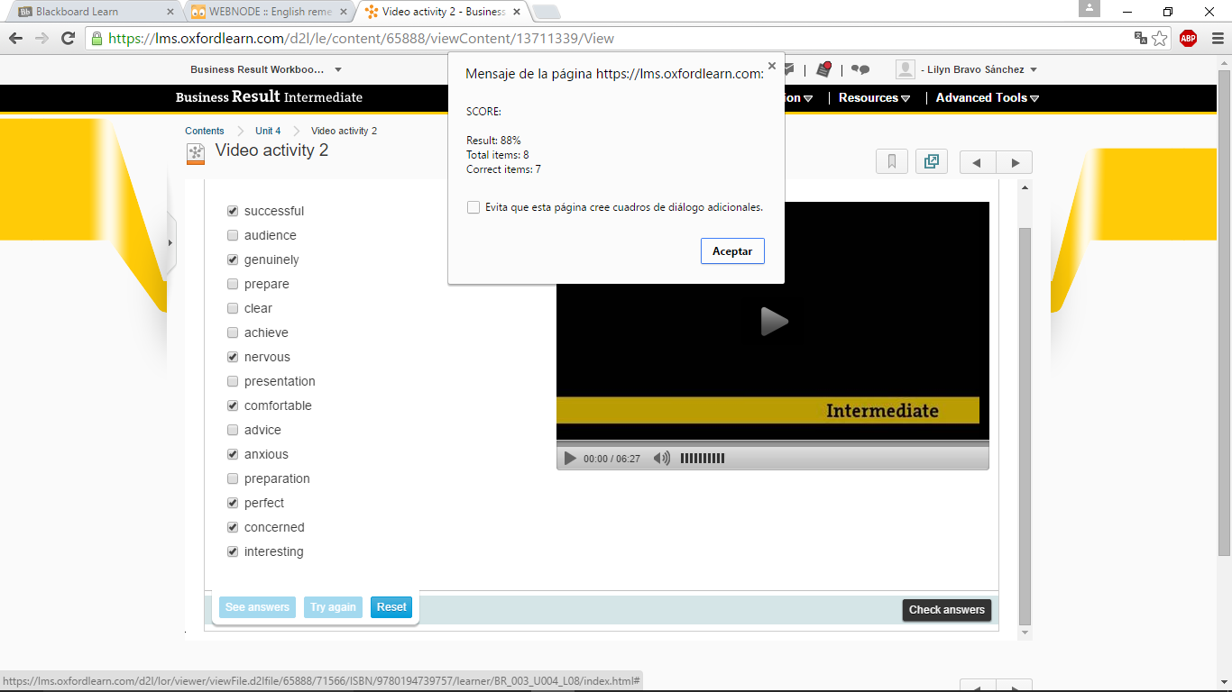Image resolution: width=1232 pixels, height=692 pixels.
Task: Switch to the Blackboard Learn tab
Action: [88, 12]
